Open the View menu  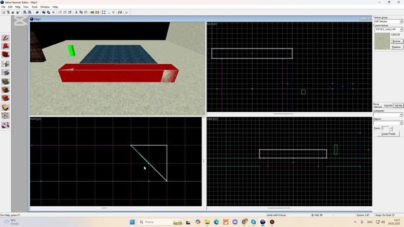[26, 7]
